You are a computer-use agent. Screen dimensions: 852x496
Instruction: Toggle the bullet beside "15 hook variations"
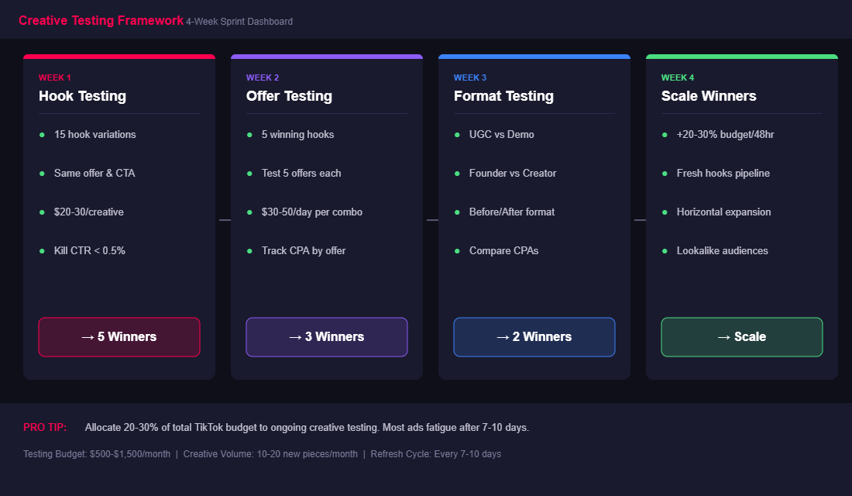[44, 134]
